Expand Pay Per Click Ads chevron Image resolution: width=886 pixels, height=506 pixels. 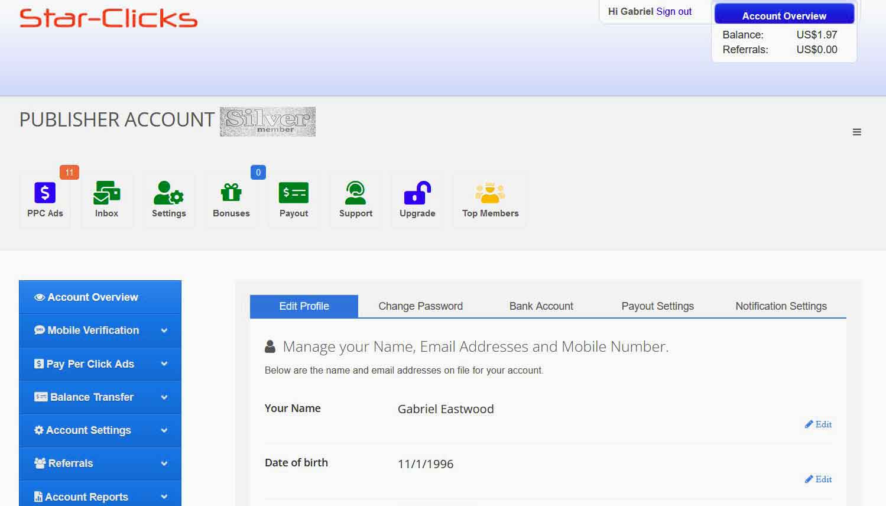click(164, 364)
